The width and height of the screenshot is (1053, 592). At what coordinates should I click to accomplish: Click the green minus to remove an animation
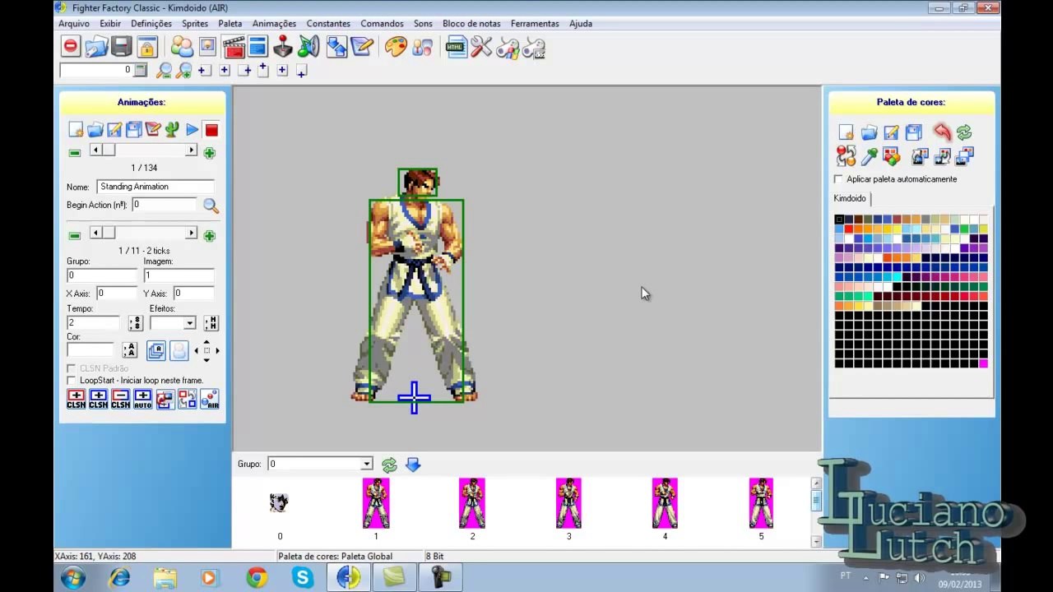click(74, 153)
